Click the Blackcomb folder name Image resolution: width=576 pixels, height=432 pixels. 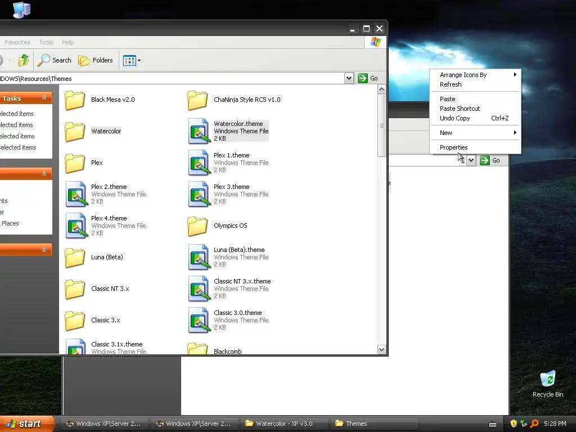click(x=228, y=352)
